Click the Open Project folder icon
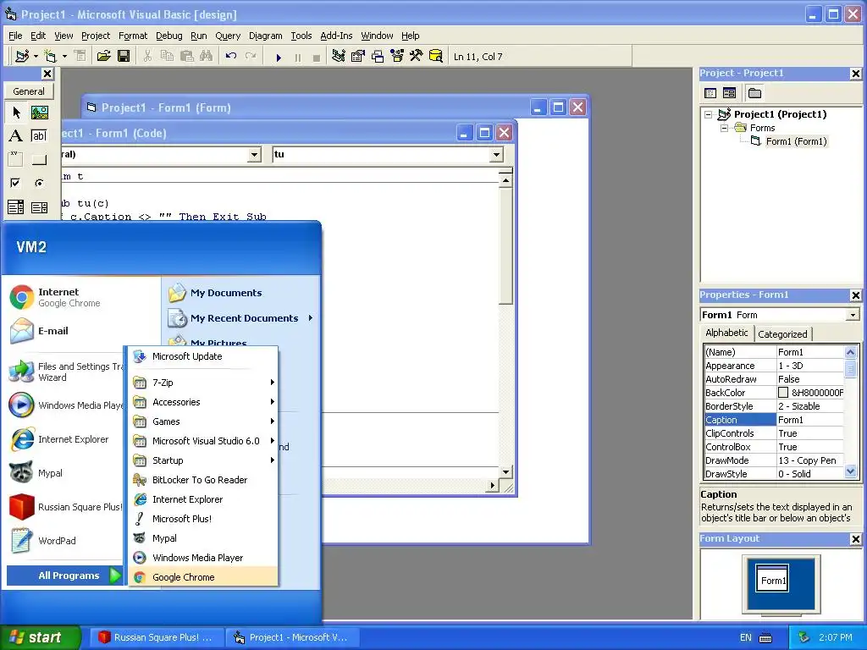This screenshot has width=867, height=650. [103, 56]
